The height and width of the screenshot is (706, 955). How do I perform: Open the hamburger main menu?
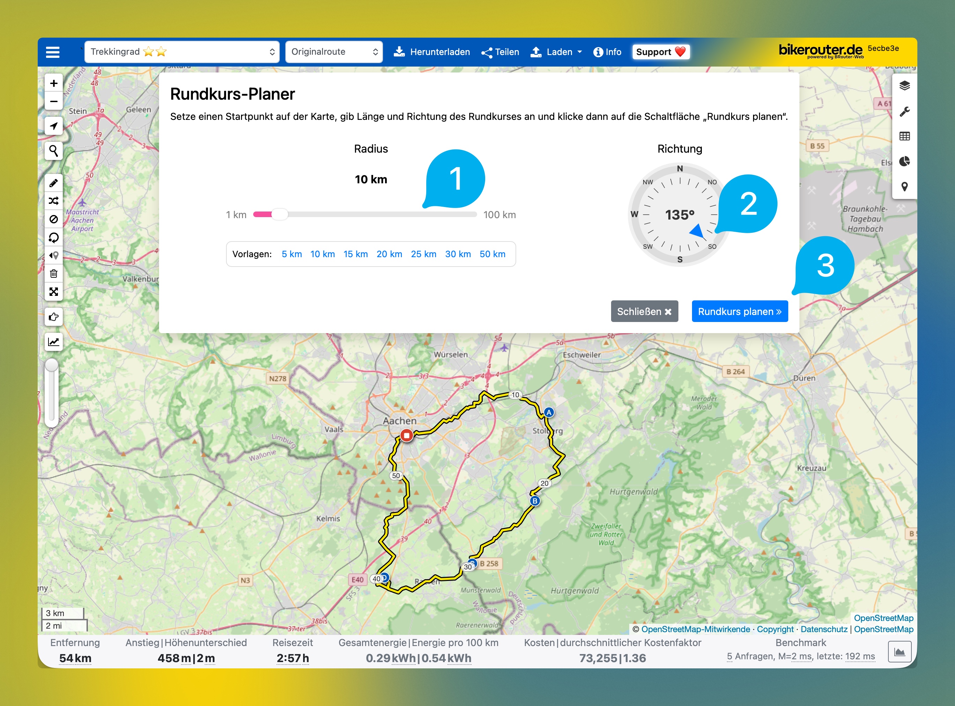coord(53,52)
